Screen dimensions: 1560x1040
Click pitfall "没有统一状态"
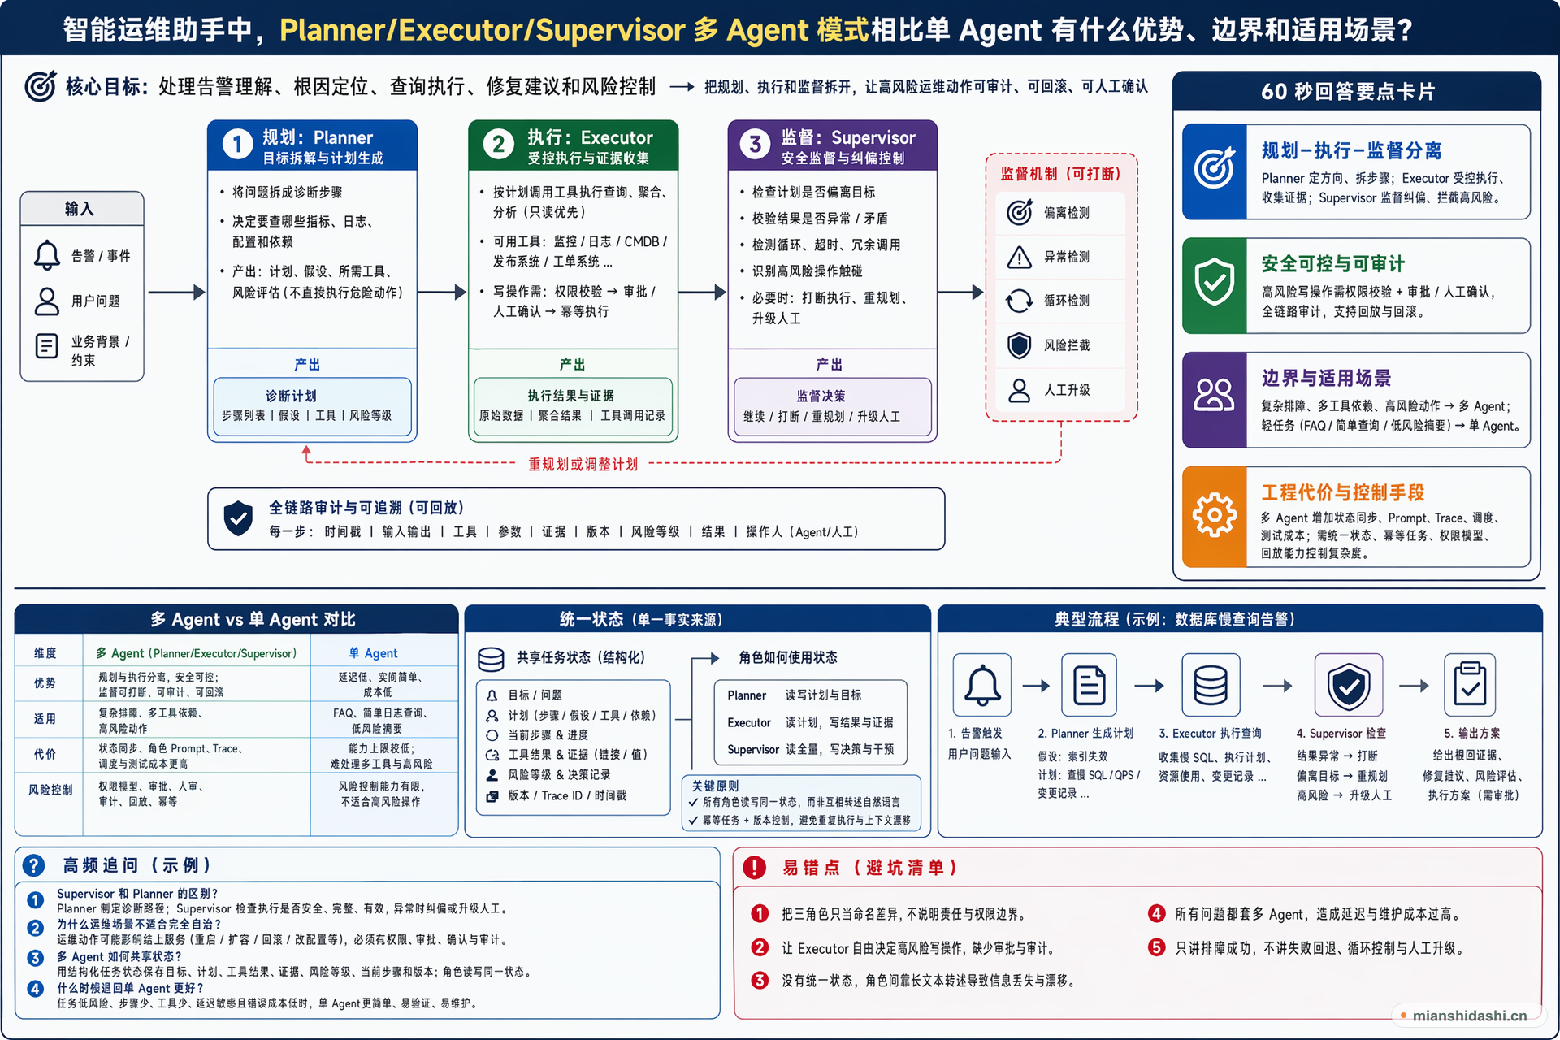(x=930, y=981)
